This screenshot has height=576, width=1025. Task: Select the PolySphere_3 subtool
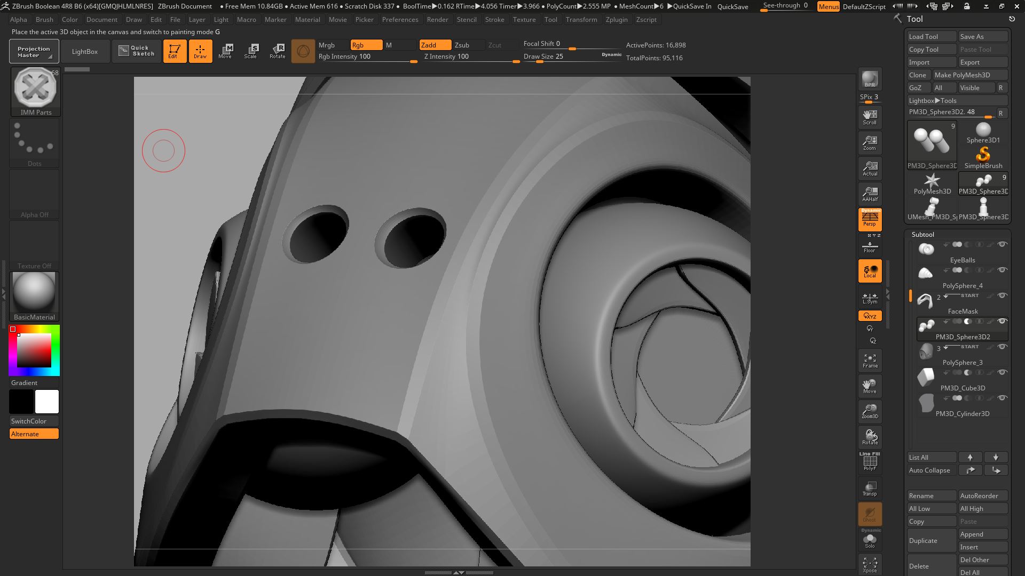click(x=962, y=354)
